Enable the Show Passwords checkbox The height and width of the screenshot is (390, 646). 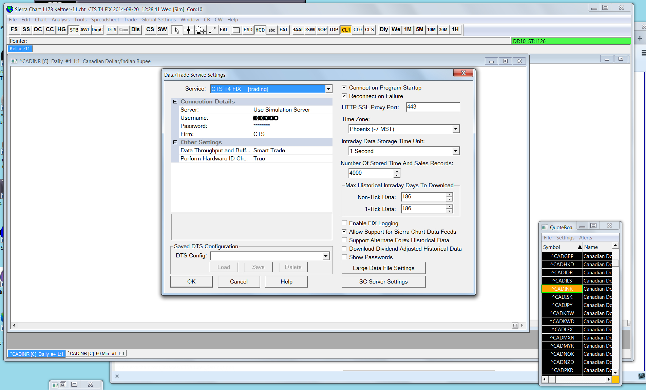pyautogui.click(x=344, y=257)
